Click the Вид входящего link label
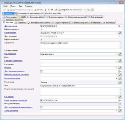 coord(10,54)
